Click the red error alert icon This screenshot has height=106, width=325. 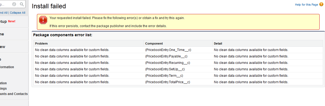[x=43, y=20]
